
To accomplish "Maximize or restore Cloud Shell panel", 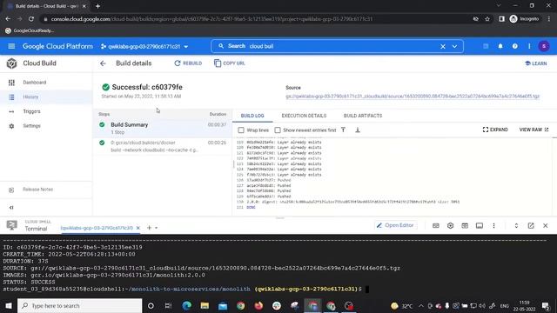I will coord(516,226).
